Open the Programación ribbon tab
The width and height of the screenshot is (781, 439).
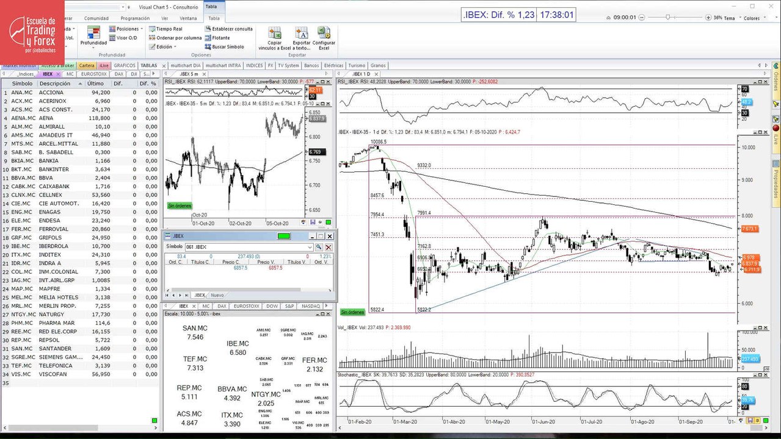[135, 18]
